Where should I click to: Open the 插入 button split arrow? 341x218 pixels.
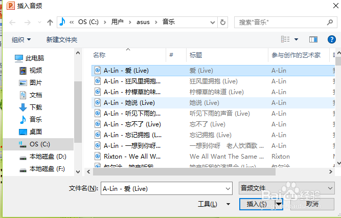pos(279,204)
